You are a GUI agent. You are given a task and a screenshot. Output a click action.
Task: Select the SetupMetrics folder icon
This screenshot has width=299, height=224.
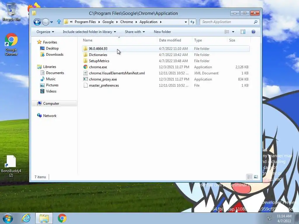[86, 61]
